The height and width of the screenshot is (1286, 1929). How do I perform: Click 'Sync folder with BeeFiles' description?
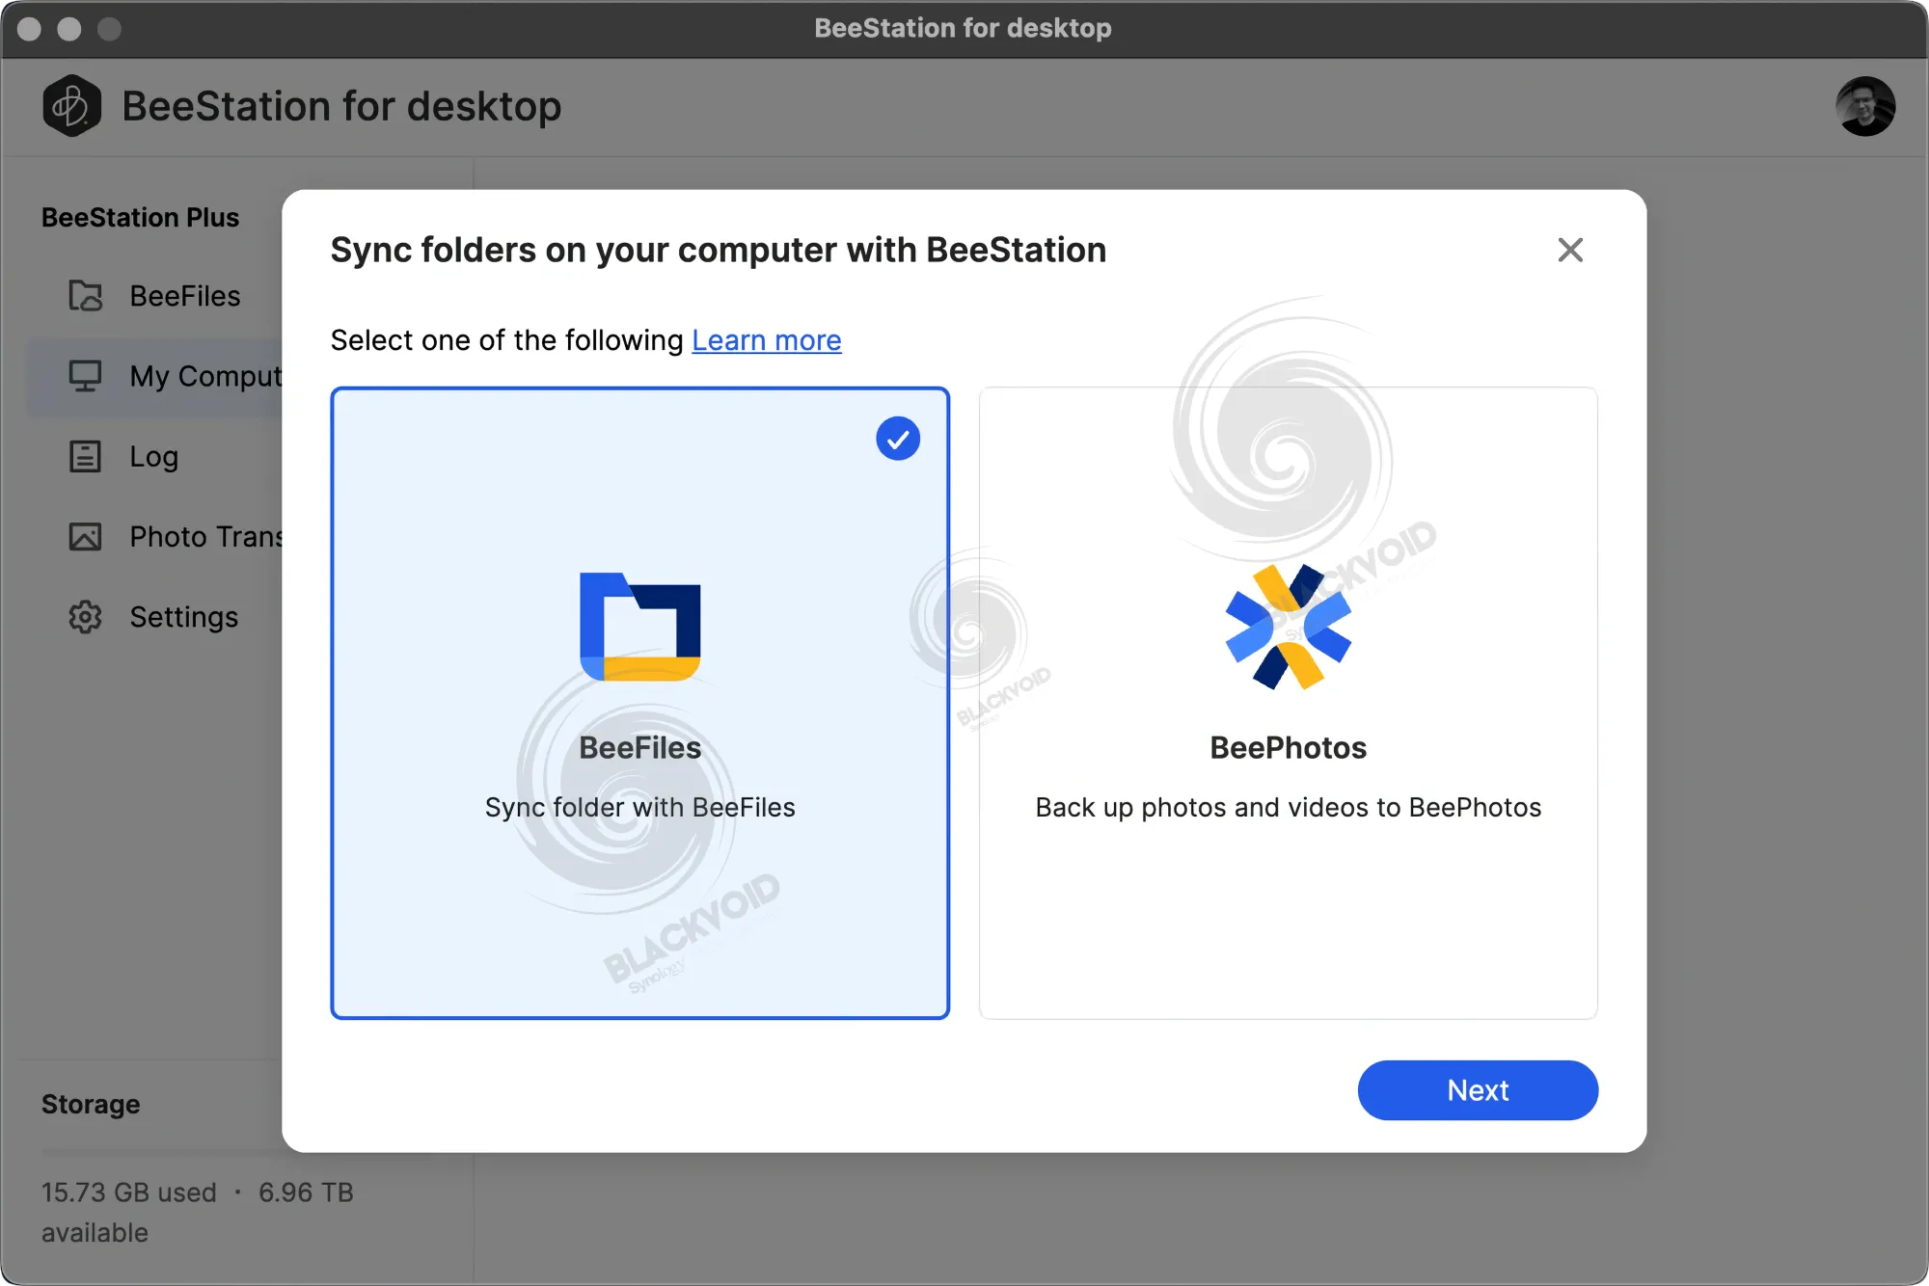[640, 807]
